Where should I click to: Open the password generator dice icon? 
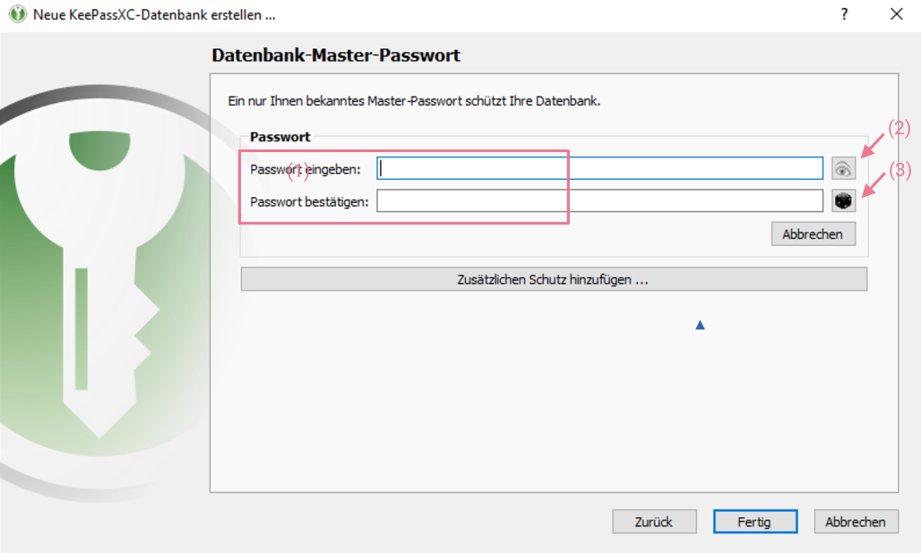coord(843,201)
